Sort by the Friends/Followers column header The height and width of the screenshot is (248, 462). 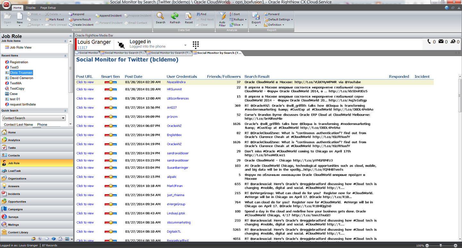click(224, 77)
